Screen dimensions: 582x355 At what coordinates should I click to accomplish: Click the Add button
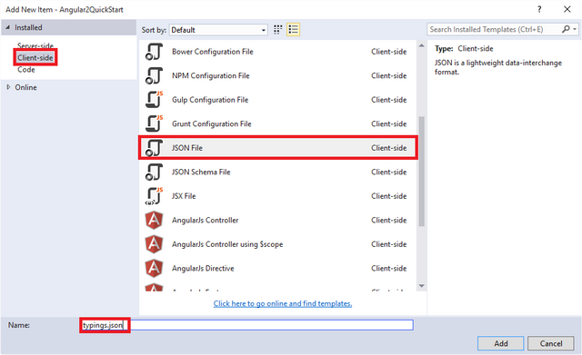click(501, 343)
